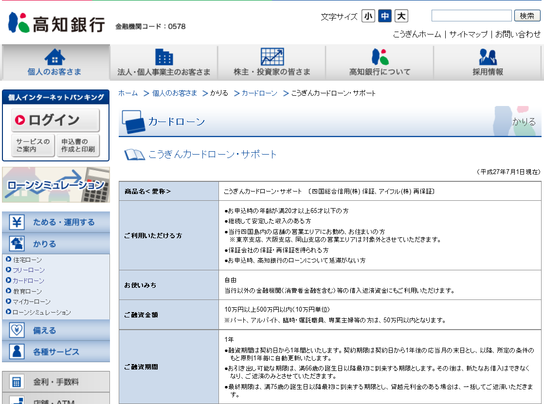Select the お使いみち row header
The image size is (544, 404).
169,285
